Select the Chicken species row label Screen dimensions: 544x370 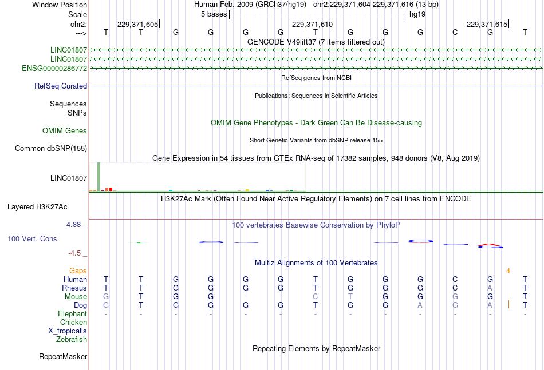pyautogui.click(x=73, y=322)
